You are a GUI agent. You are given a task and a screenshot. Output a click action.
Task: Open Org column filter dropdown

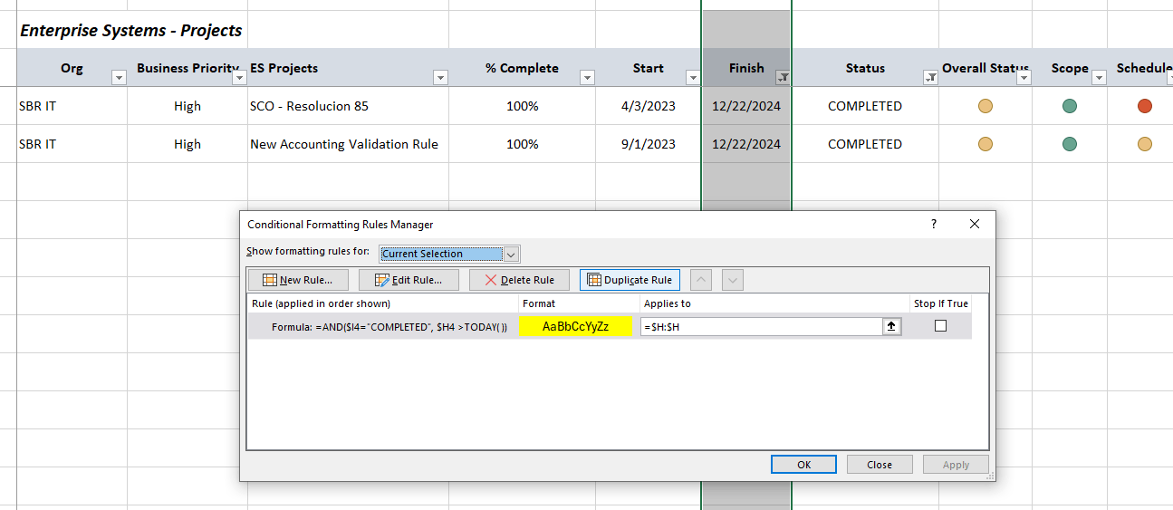[x=119, y=78]
